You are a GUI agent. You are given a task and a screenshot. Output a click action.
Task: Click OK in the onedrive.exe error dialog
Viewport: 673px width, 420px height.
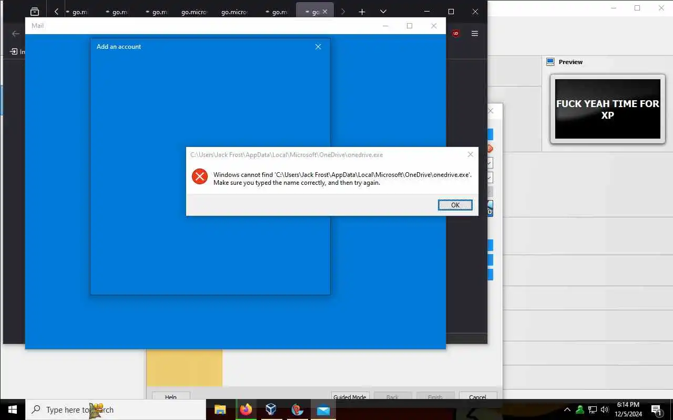pyautogui.click(x=455, y=205)
